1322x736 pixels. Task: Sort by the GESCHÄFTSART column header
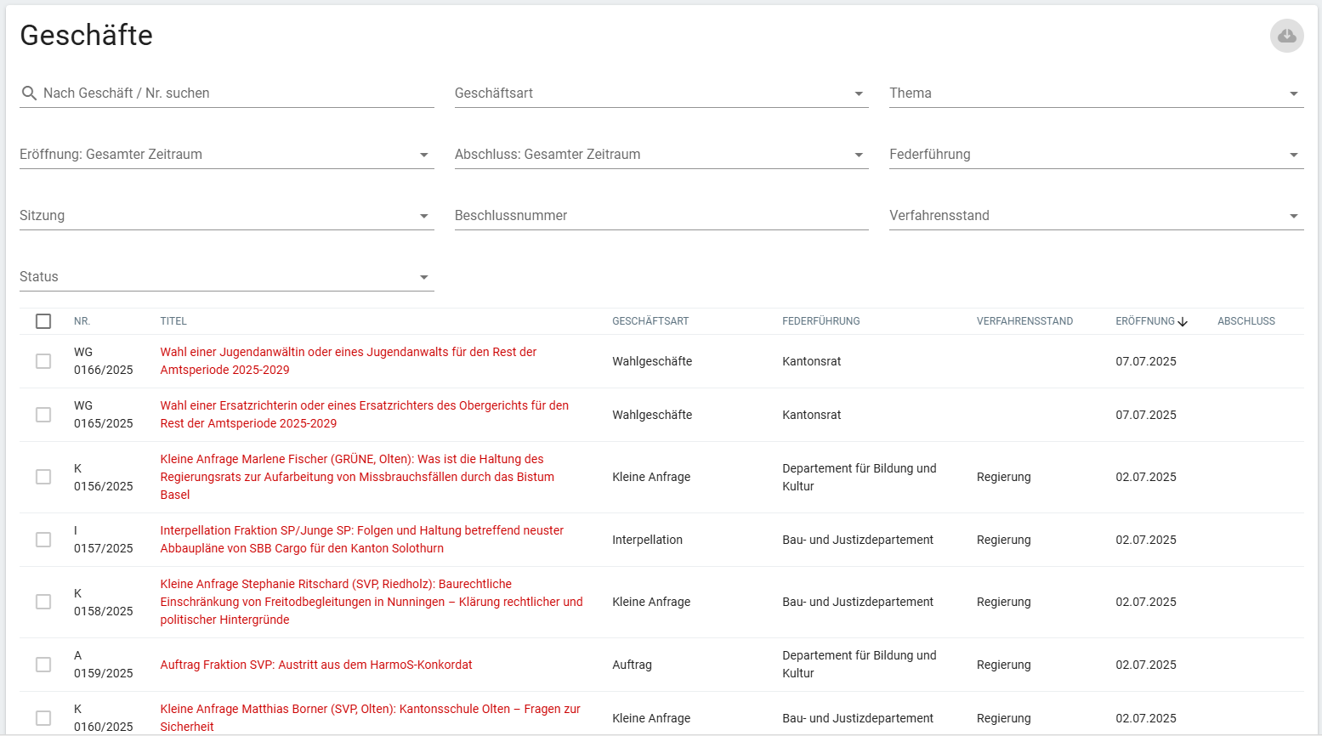coord(651,321)
